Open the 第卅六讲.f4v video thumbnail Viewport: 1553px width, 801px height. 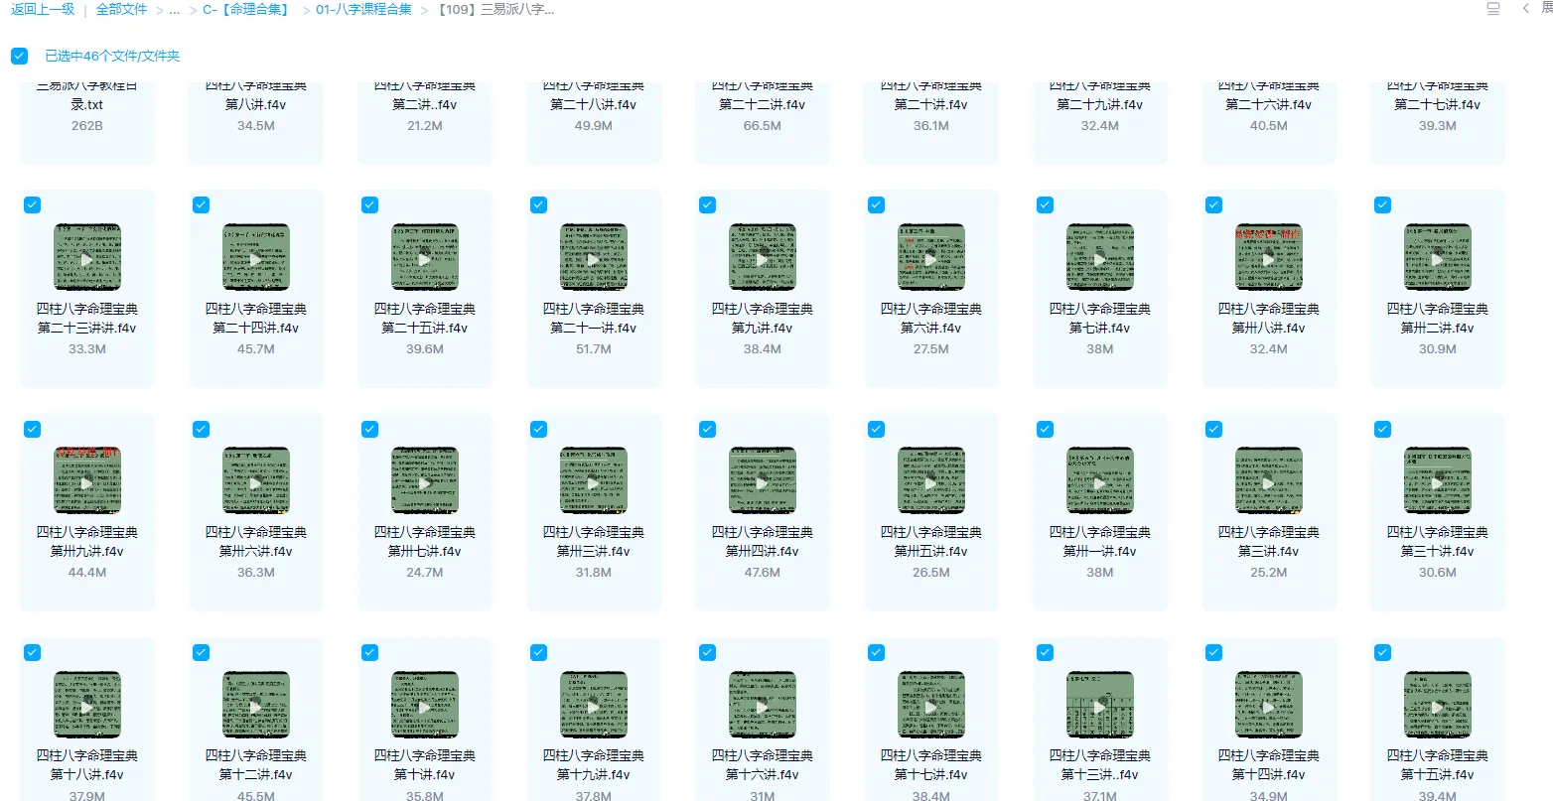click(256, 480)
